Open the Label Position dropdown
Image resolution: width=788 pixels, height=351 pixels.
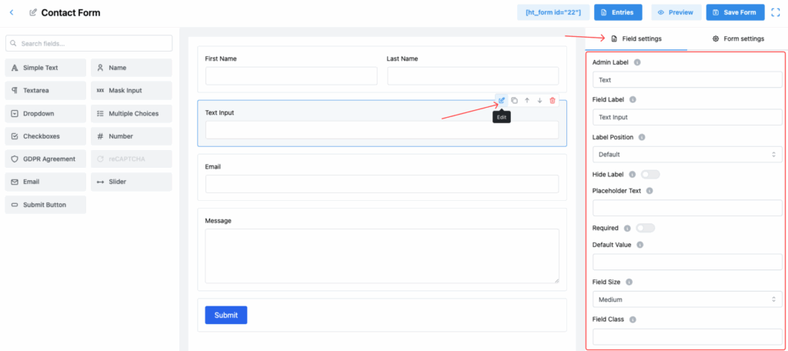tap(687, 155)
